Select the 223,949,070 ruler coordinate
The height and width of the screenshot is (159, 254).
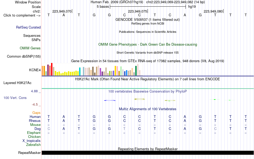tap(62, 11)
